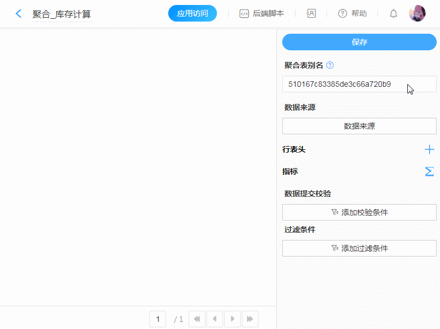Click 添加过滤条件
440x329 pixels.
(x=359, y=248)
